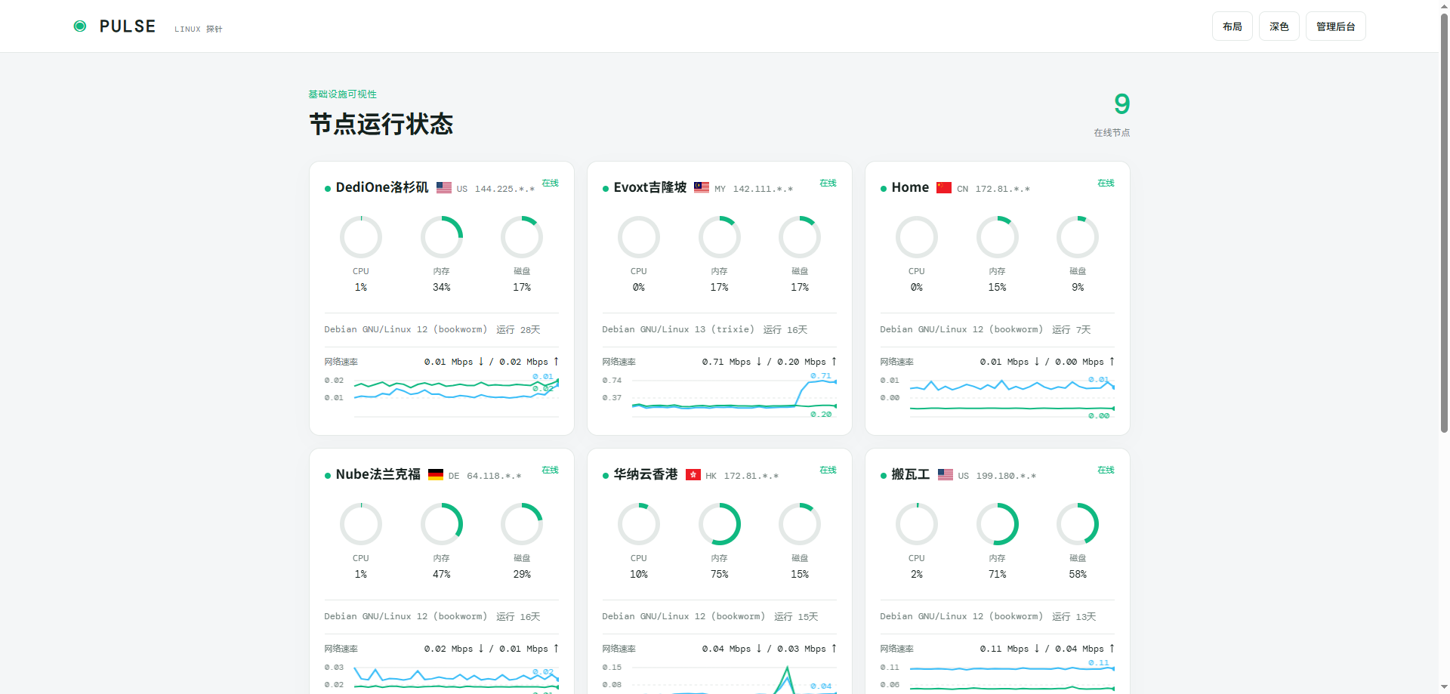Click Evoxt吉隆坡 'Debian GNU/Linux 13 (trixie)' text

coord(678,329)
